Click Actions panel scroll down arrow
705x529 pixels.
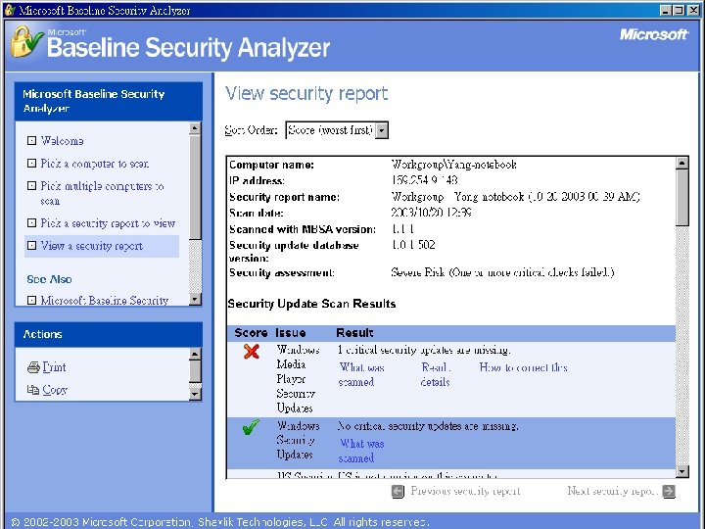pos(195,394)
